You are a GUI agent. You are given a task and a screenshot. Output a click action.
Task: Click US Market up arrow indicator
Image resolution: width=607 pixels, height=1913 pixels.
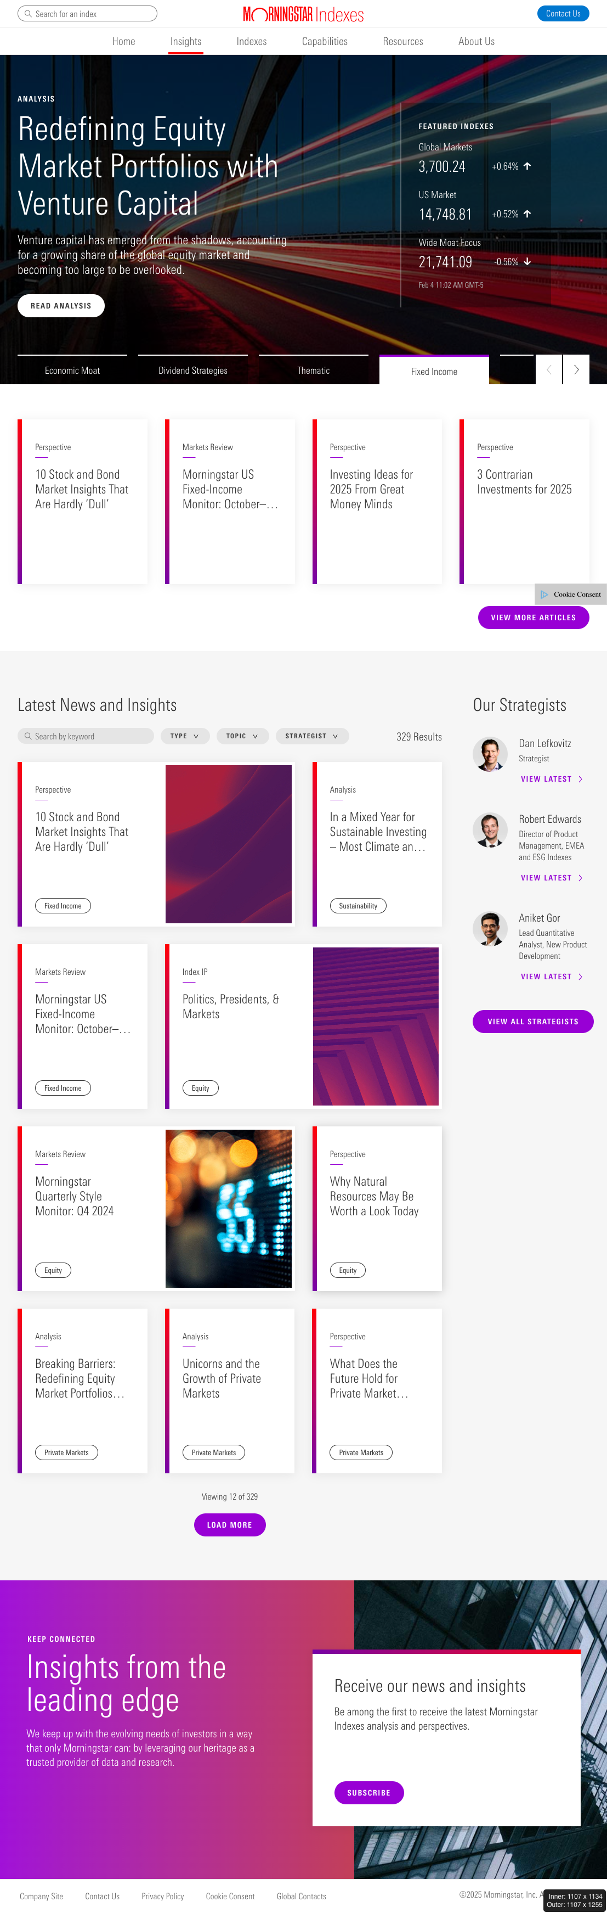point(527,214)
